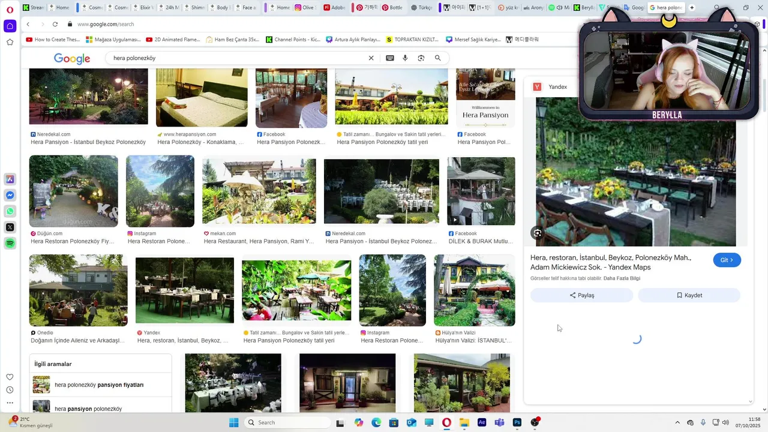Open 'How to Create Thes...' bookmark
This screenshot has width=768, height=432.
pos(53,40)
